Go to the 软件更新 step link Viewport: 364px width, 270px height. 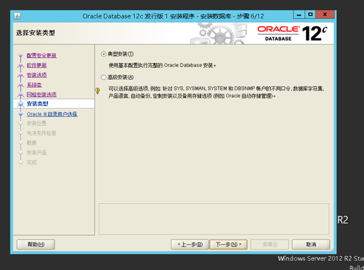click(x=37, y=66)
